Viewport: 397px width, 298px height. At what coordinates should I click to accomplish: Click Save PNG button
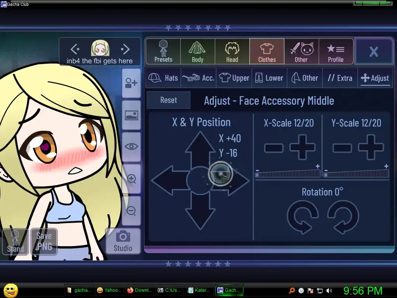44,242
